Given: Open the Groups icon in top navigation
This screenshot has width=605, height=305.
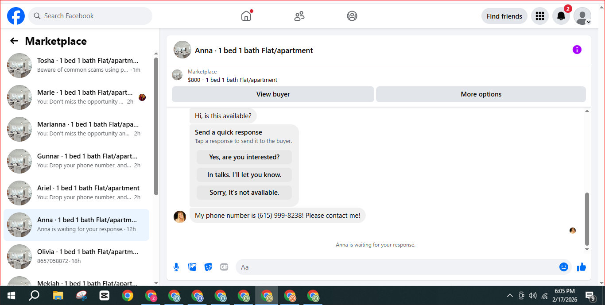Looking at the screenshot, I should (352, 16).
